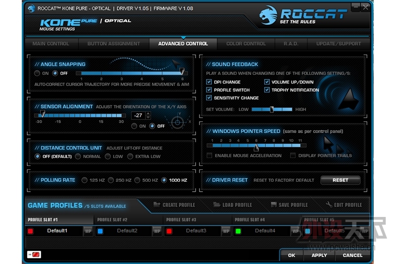Toggle Trophy Notification sound checkbox
Viewport: 396px width, 264px height.
267,90
